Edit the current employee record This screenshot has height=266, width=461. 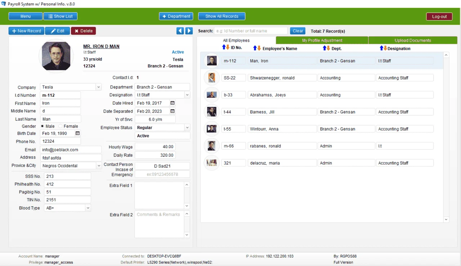pyautogui.click(x=57, y=31)
